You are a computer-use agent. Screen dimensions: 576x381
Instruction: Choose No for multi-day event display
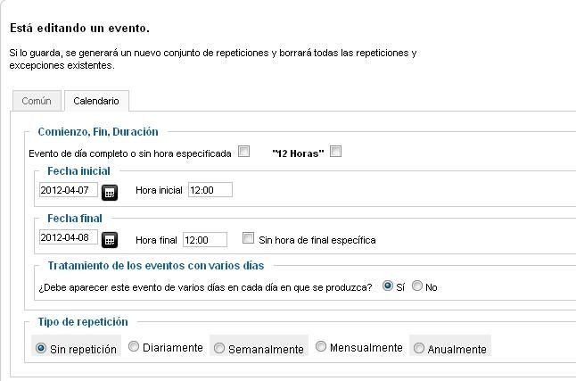coord(417,286)
